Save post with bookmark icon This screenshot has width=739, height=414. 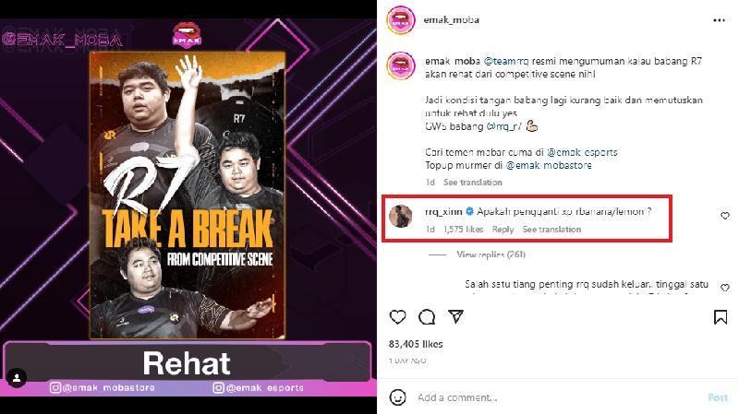(x=721, y=317)
